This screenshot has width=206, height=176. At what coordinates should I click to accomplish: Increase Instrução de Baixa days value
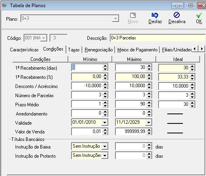149,145
